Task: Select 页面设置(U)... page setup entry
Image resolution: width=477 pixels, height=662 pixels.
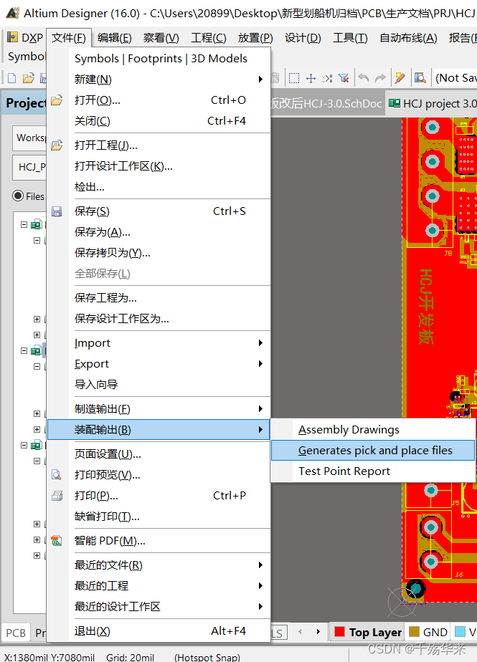Action: (159, 454)
